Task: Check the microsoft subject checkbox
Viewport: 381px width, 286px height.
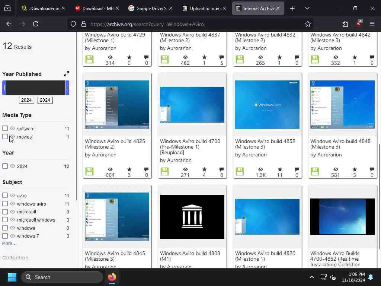Action: (x=5, y=212)
